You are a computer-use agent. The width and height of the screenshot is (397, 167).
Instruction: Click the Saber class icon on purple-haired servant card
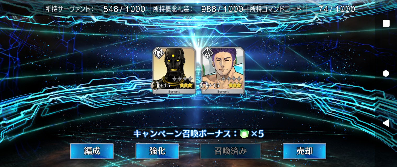[207, 52]
